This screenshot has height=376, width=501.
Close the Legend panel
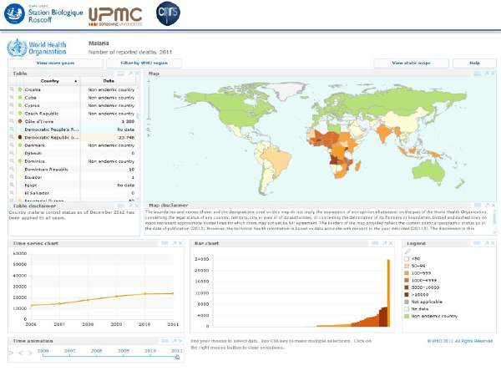493,243
